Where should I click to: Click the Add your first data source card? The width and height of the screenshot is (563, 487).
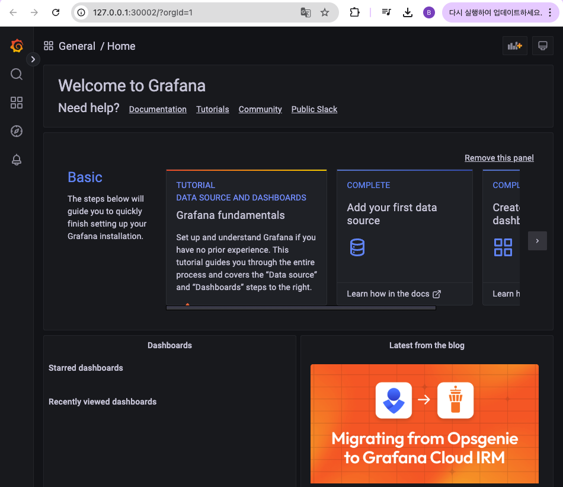click(405, 237)
